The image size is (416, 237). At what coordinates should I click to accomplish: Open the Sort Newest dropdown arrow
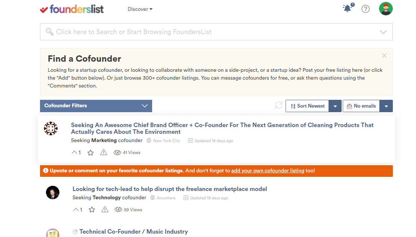(x=335, y=106)
